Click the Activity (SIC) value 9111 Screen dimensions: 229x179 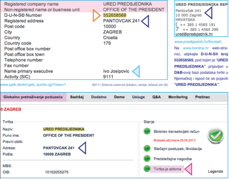click(108, 77)
